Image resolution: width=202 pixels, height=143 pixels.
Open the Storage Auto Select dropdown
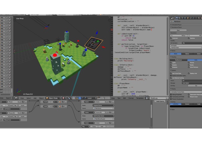192,83
